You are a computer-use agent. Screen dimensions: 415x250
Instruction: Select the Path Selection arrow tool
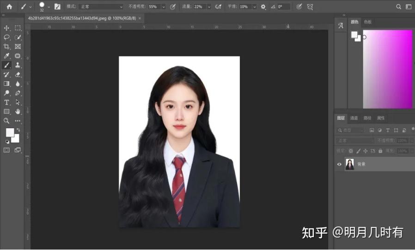coord(18,102)
